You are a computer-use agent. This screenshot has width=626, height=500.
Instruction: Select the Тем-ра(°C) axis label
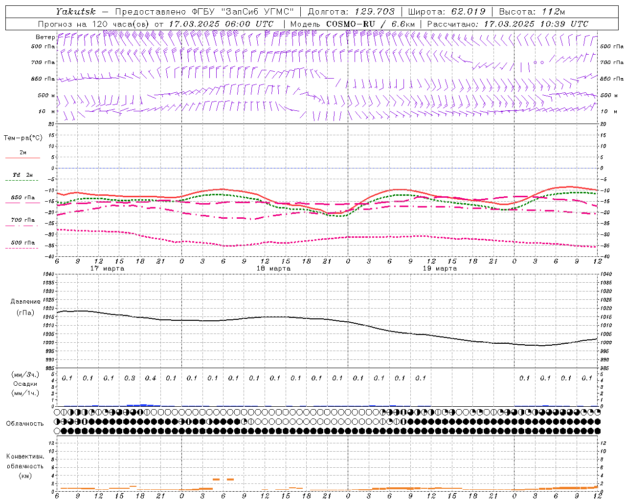tap(23, 138)
